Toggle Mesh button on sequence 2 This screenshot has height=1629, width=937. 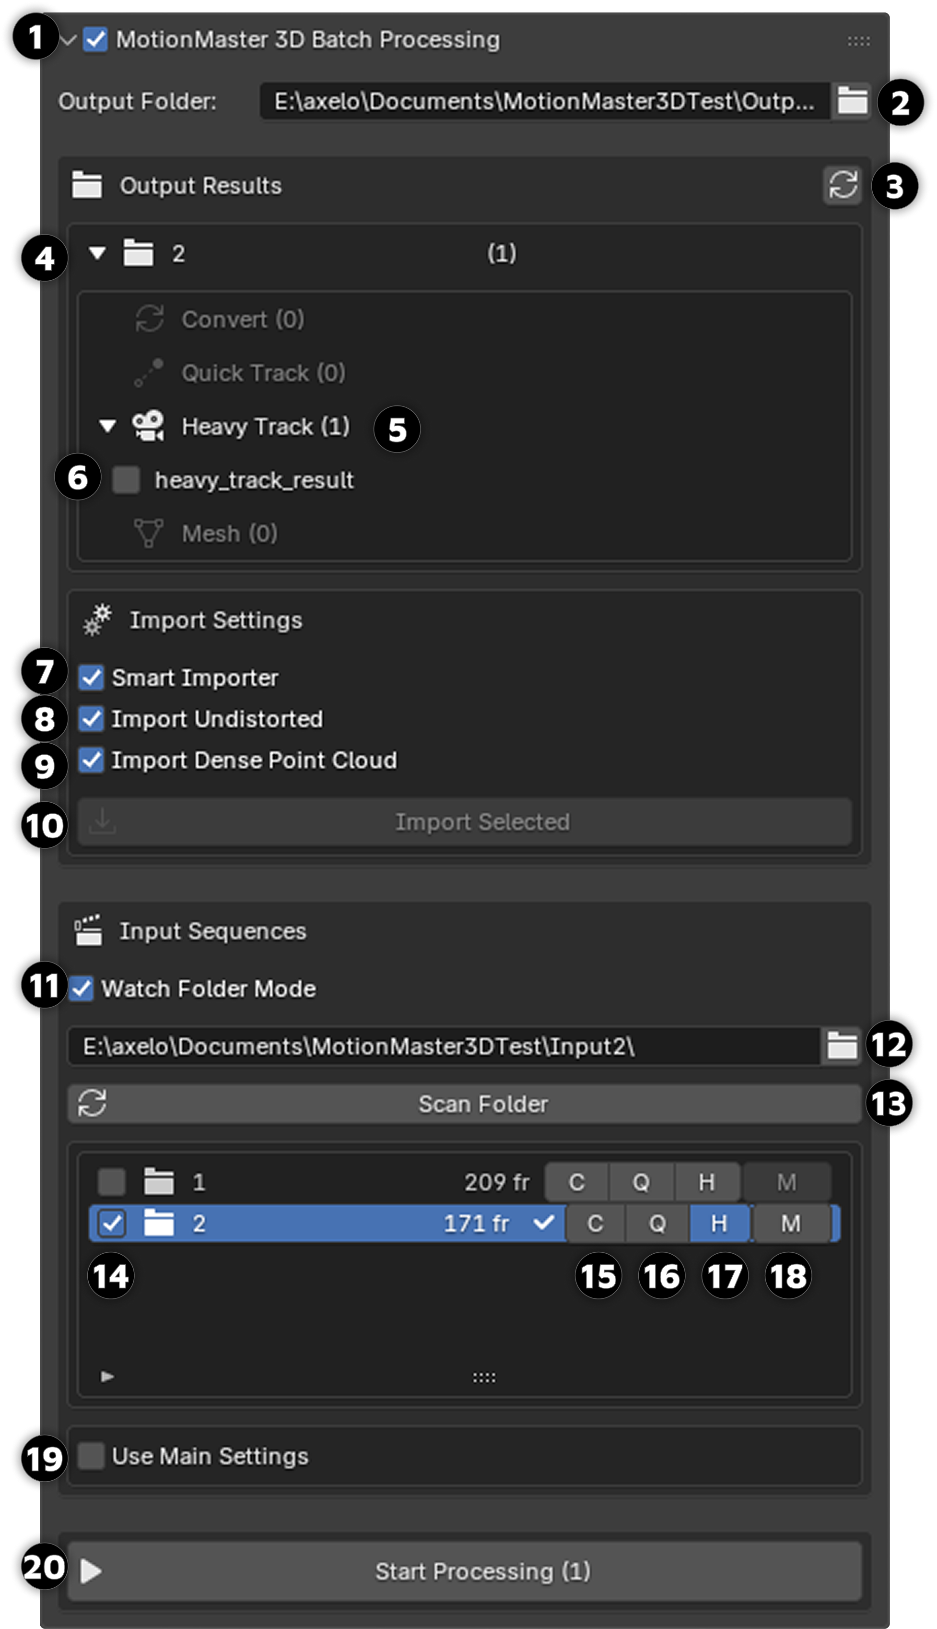(x=790, y=1223)
